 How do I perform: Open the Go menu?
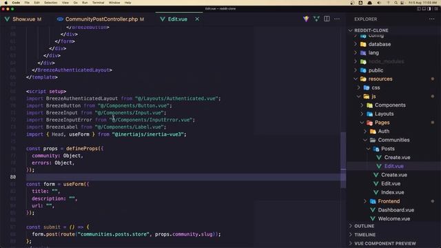click(x=75, y=3)
